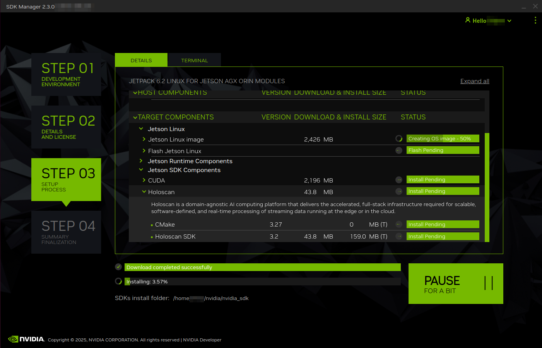Screen dimensions: 542x348
Task: Click the spinner icon for Jetson Linux image
Action: click(399, 138)
